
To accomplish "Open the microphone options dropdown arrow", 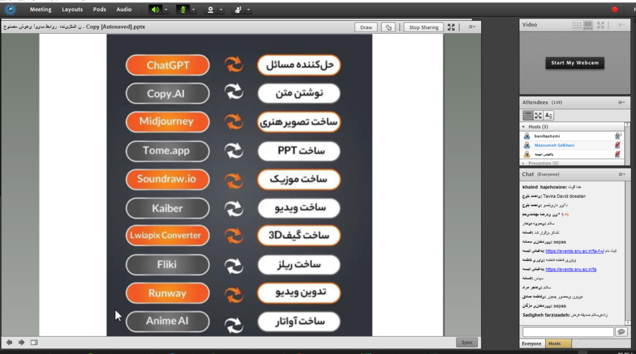I will [x=193, y=9].
